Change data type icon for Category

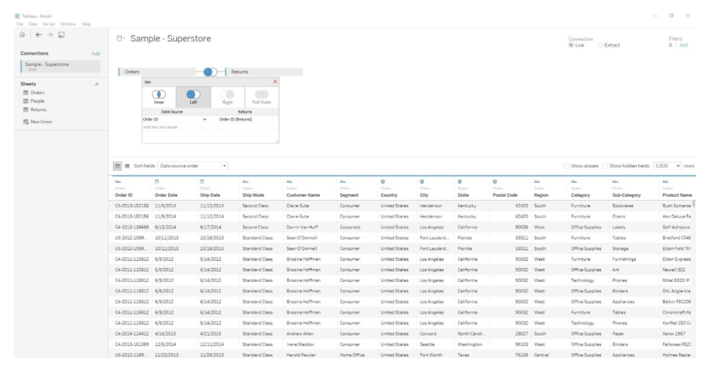tap(574, 182)
